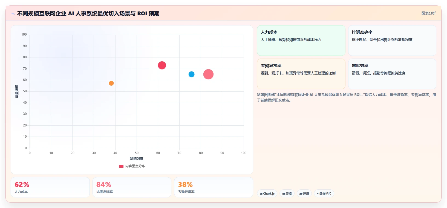The image size is (447, 208).
Task: Toggle the 内容重点分布 legend swatch
Action: click(121, 166)
